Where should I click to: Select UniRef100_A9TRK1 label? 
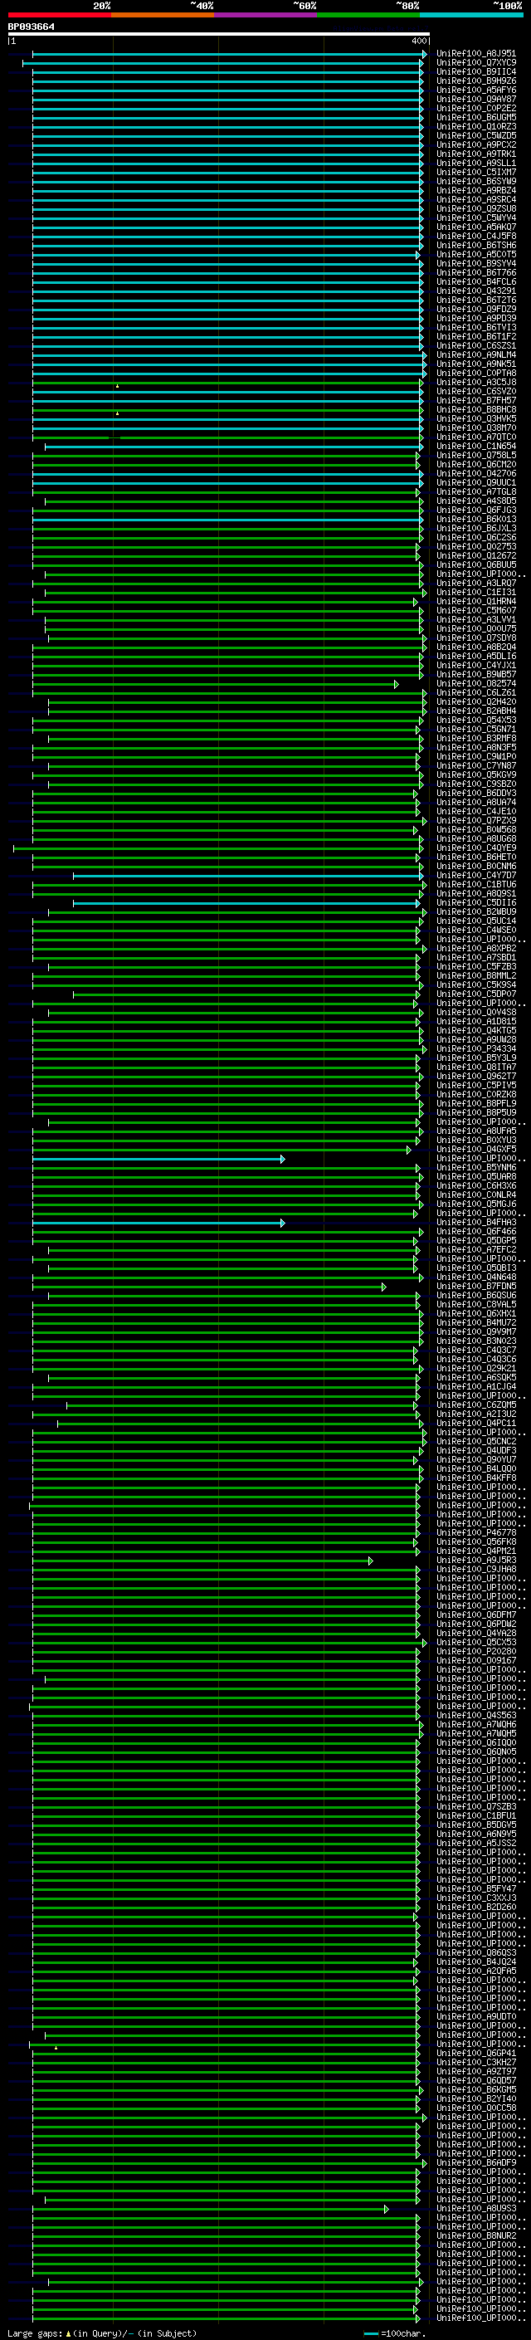click(476, 154)
